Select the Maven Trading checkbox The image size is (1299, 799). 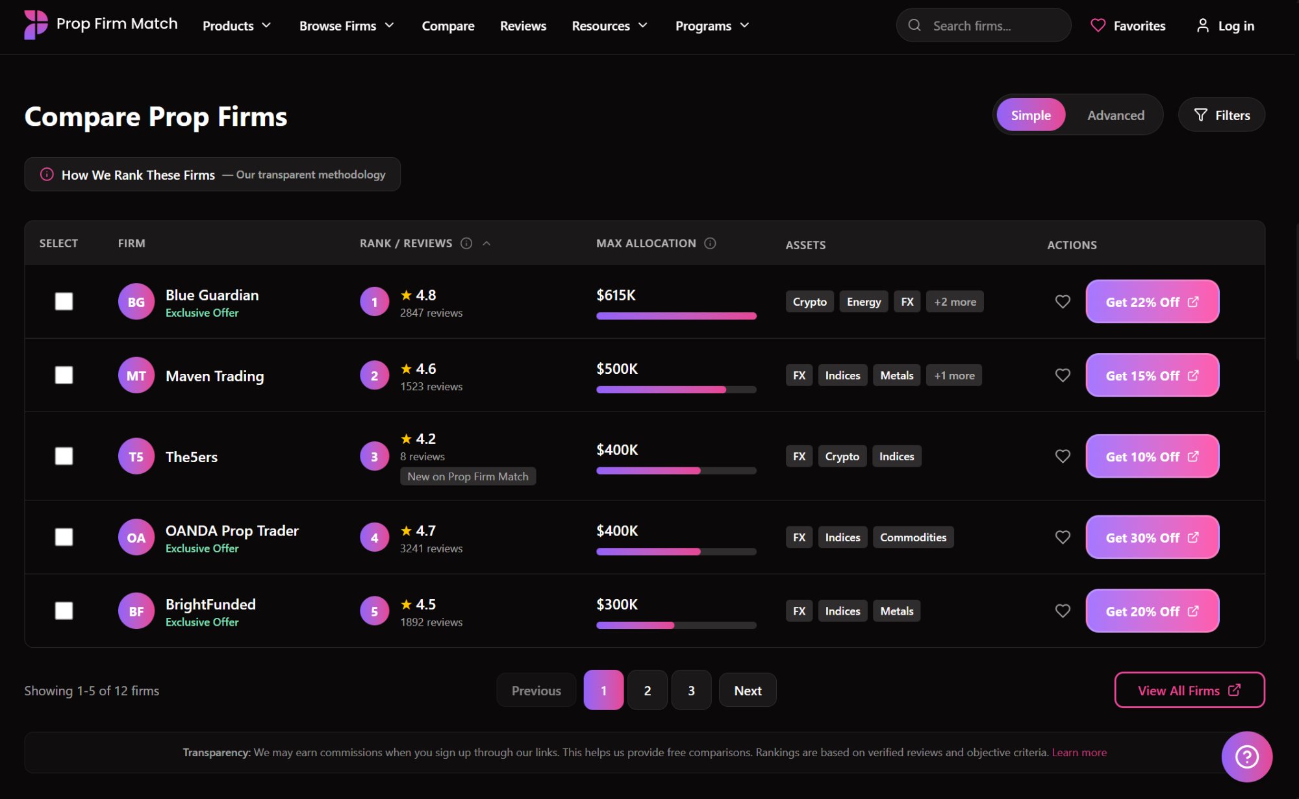pyautogui.click(x=64, y=375)
